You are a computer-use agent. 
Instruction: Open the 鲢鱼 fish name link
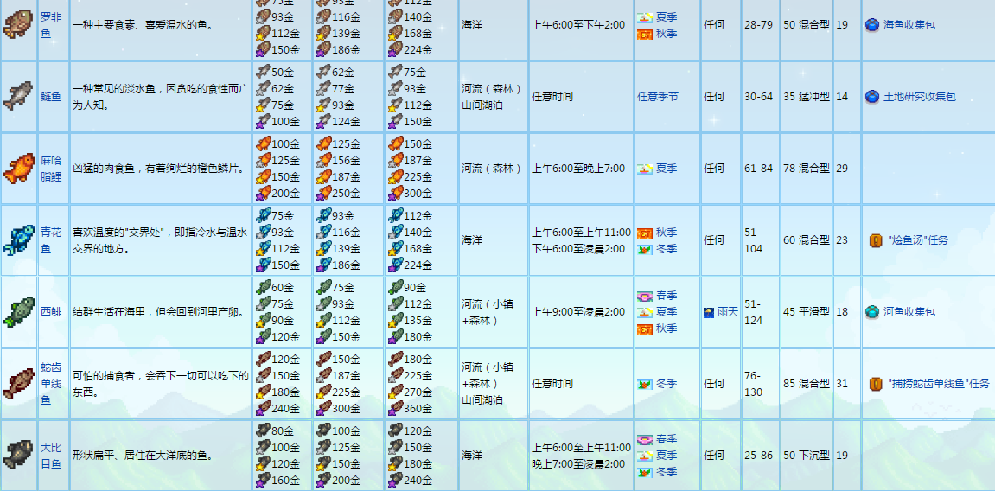click(x=51, y=97)
